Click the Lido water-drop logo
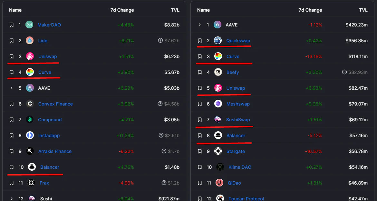Image resolution: width=377 pixels, height=201 pixels. [x=30, y=41]
